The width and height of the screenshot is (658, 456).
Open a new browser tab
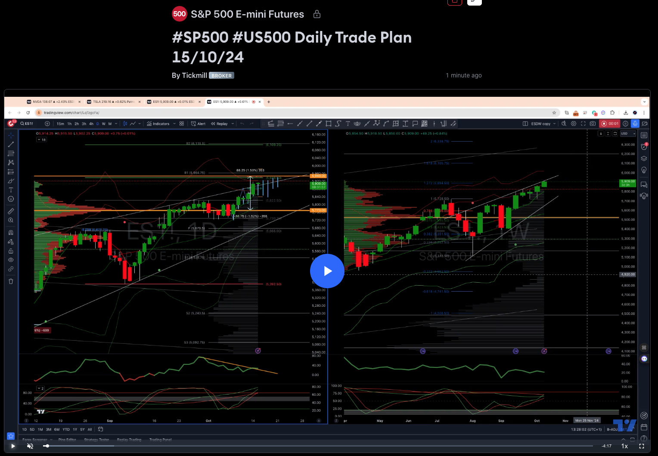269,102
